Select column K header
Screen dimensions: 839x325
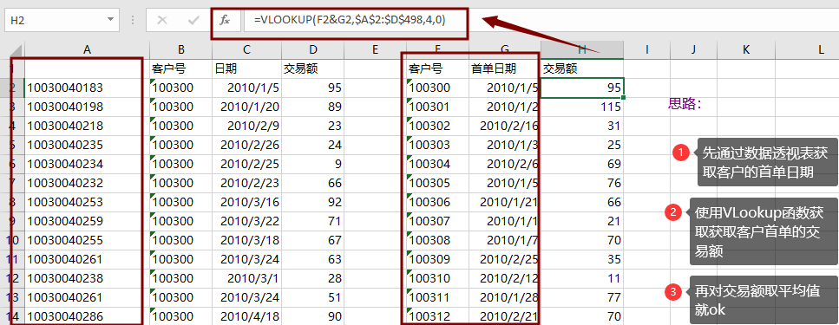pyautogui.click(x=746, y=49)
